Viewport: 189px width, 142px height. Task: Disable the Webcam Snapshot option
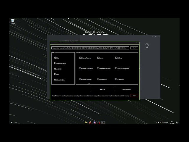[116, 68]
